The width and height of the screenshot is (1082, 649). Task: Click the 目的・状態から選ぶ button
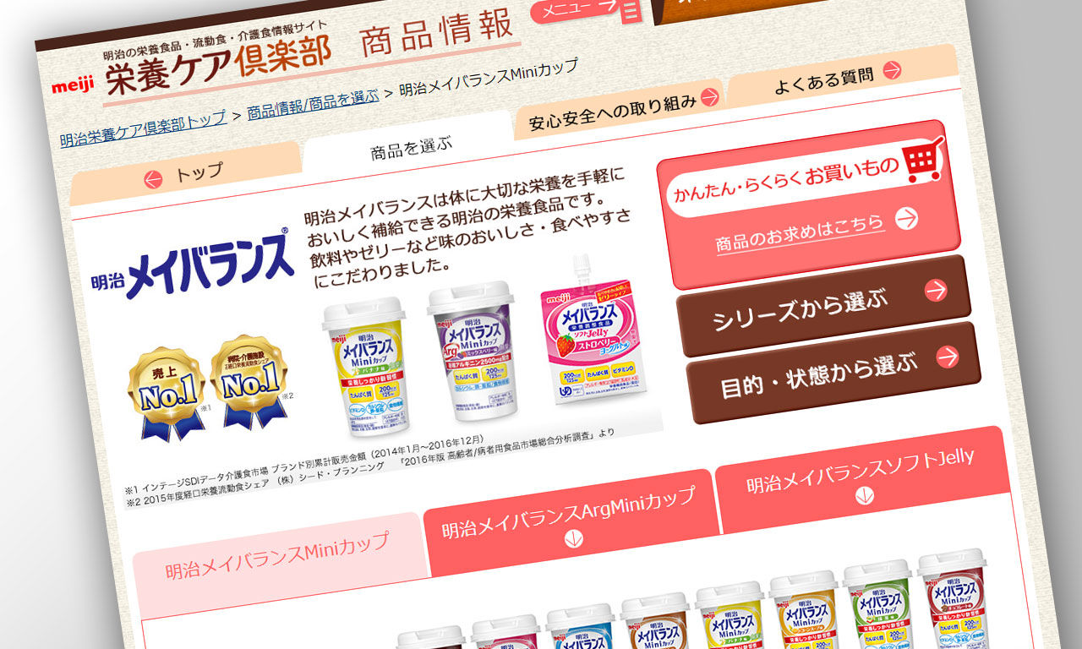click(833, 373)
